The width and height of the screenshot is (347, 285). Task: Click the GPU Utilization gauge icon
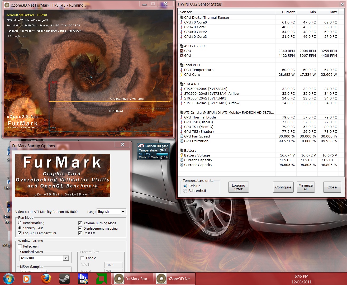(181, 141)
